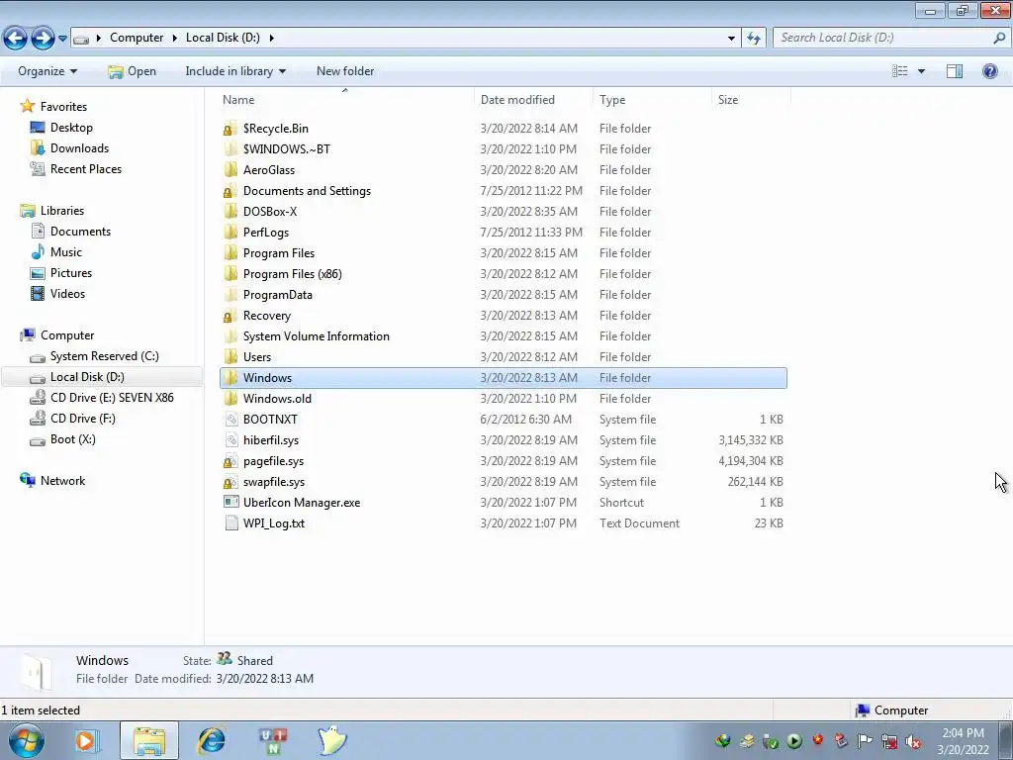1013x760 pixels.
Task: Select the swapfile.sys file name
Action: [273, 482]
